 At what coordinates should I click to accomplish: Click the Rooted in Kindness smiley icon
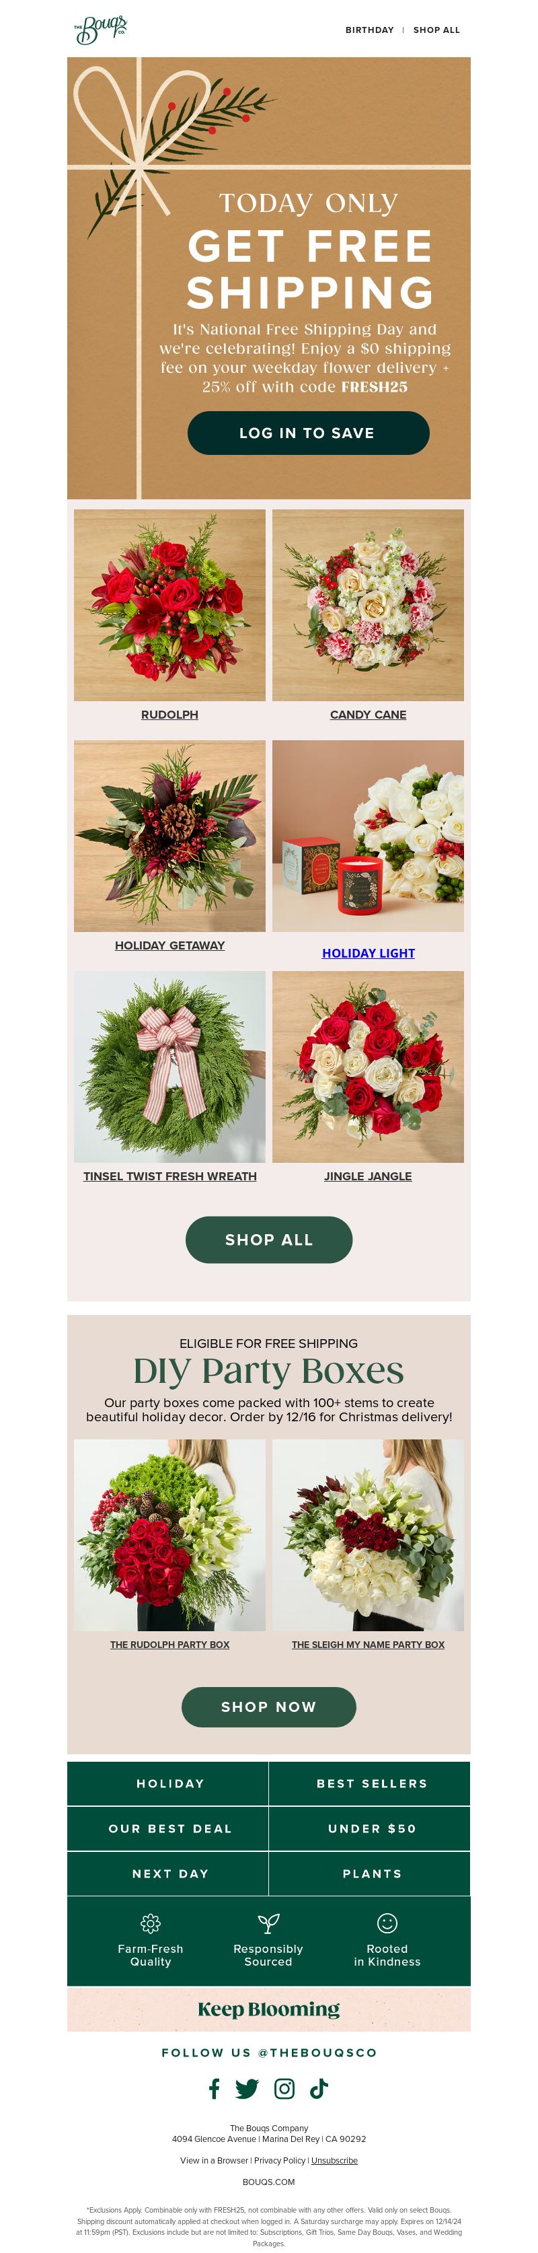(387, 1923)
